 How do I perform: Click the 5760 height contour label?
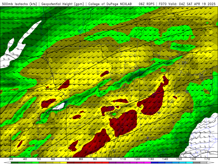coord(151,97)
